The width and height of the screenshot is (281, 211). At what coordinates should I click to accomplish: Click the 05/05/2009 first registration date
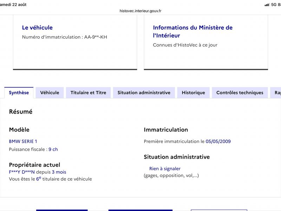click(x=218, y=141)
